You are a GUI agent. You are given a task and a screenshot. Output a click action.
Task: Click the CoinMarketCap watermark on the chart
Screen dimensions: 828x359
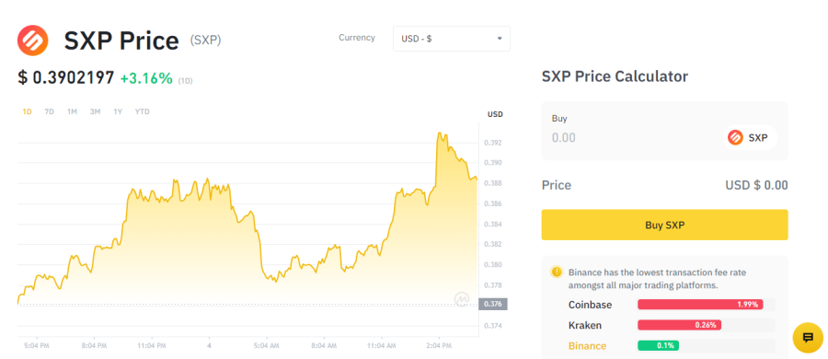point(462,299)
